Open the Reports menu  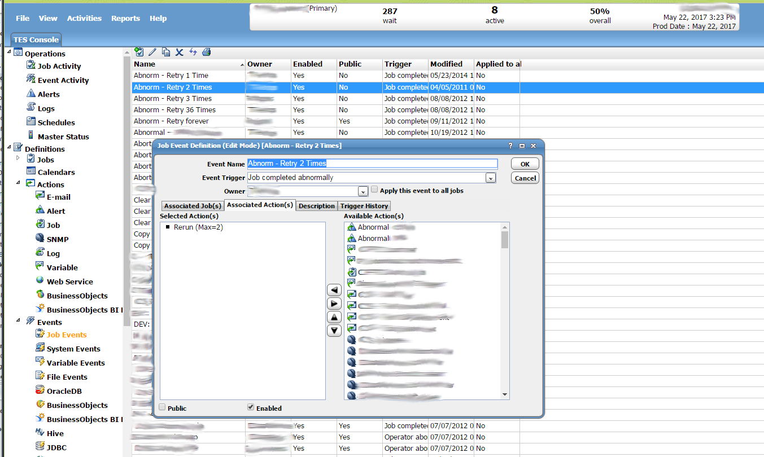tap(125, 18)
